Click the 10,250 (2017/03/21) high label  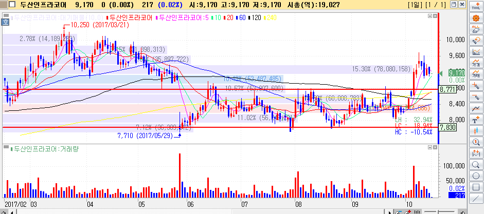click(x=100, y=25)
